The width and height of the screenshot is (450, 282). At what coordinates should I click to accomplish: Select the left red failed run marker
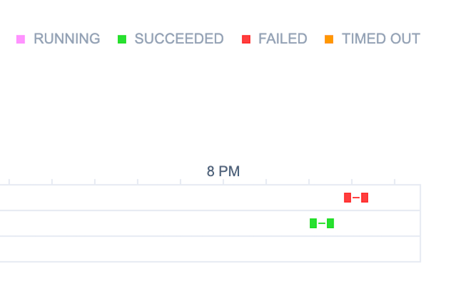[348, 197]
